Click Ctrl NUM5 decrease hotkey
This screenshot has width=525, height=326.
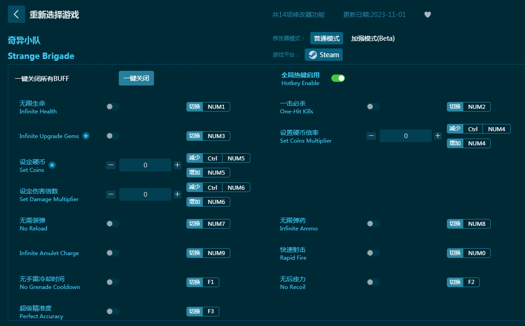(218, 158)
